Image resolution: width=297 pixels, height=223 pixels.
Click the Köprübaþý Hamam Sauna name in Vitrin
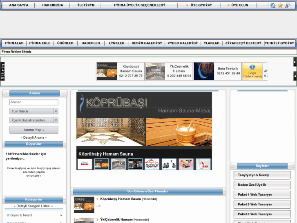click(x=131, y=69)
